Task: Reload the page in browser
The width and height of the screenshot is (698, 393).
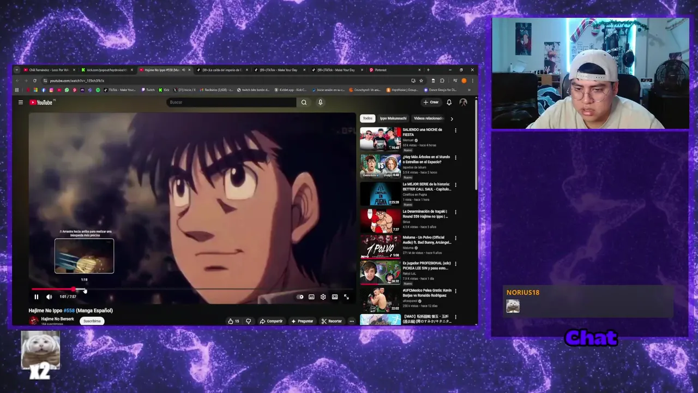Action: [x=35, y=81]
